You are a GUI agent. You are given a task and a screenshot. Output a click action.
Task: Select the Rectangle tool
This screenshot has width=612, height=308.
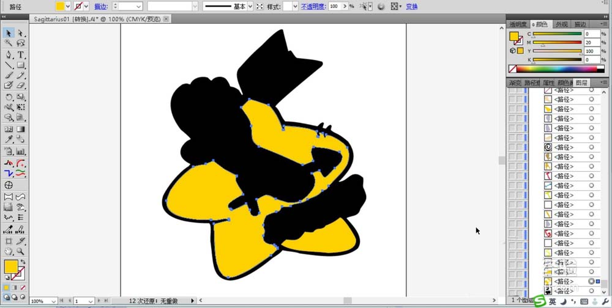click(20, 65)
